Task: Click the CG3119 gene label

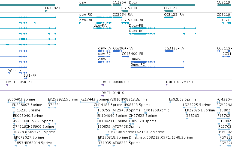Action: tap(224, 2)
